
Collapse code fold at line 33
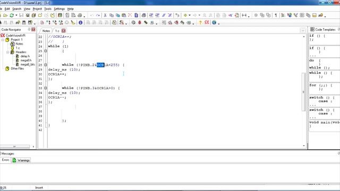pos(46,88)
